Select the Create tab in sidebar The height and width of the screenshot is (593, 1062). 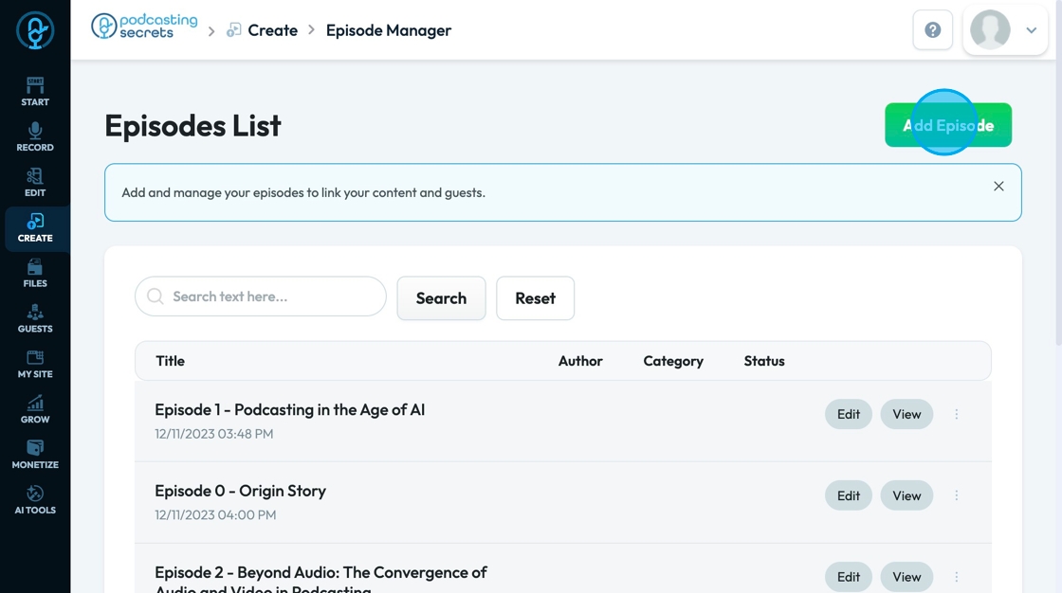[x=35, y=228]
